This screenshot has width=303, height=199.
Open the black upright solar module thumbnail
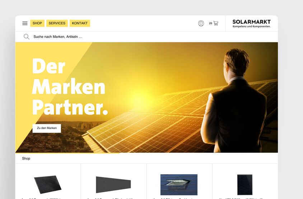[245, 185]
